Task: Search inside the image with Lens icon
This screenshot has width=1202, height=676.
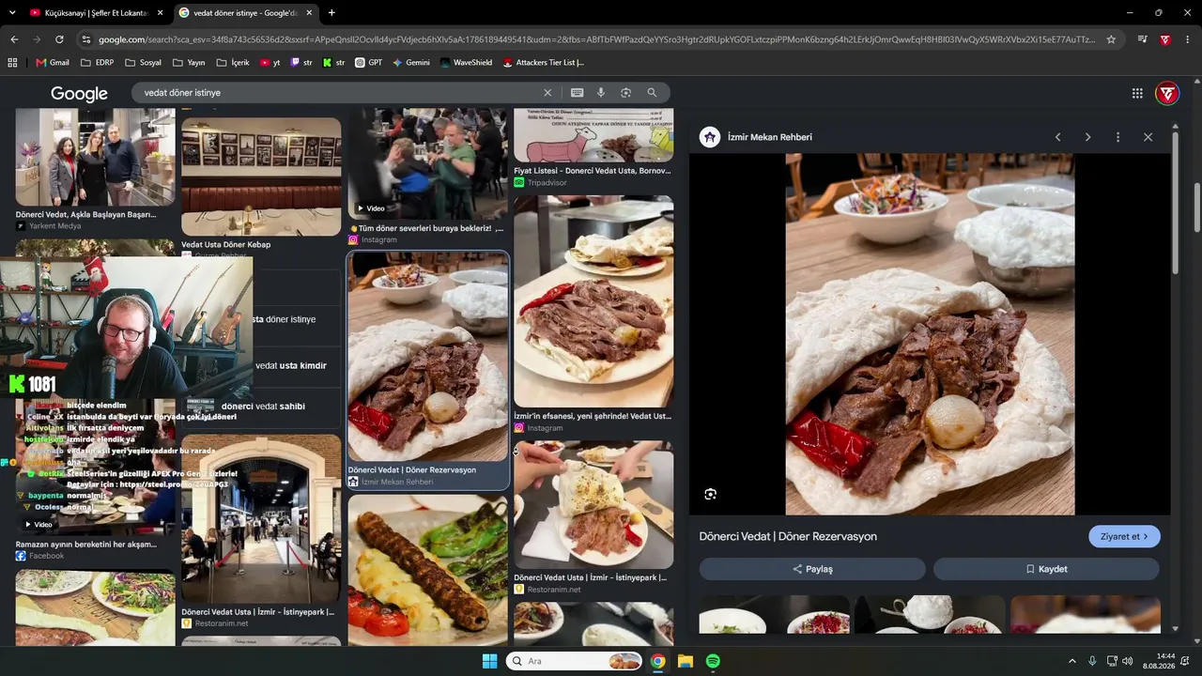Action: [x=710, y=494]
